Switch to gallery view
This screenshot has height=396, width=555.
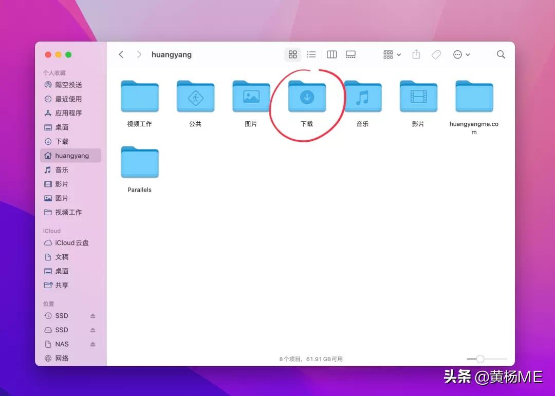point(351,54)
